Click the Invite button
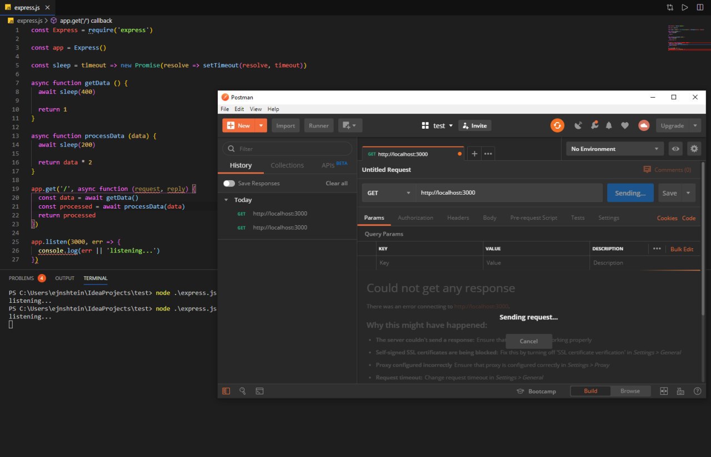The height and width of the screenshot is (457, 711). (x=474, y=126)
